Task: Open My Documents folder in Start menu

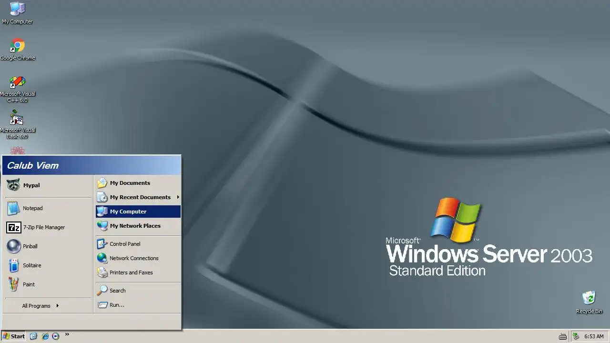Action: coord(138,183)
